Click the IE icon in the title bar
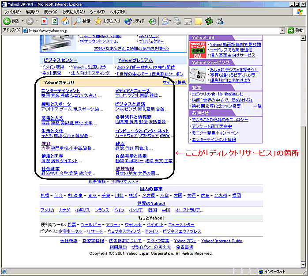Screen dimensions: 308x276 tap(4, 4)
